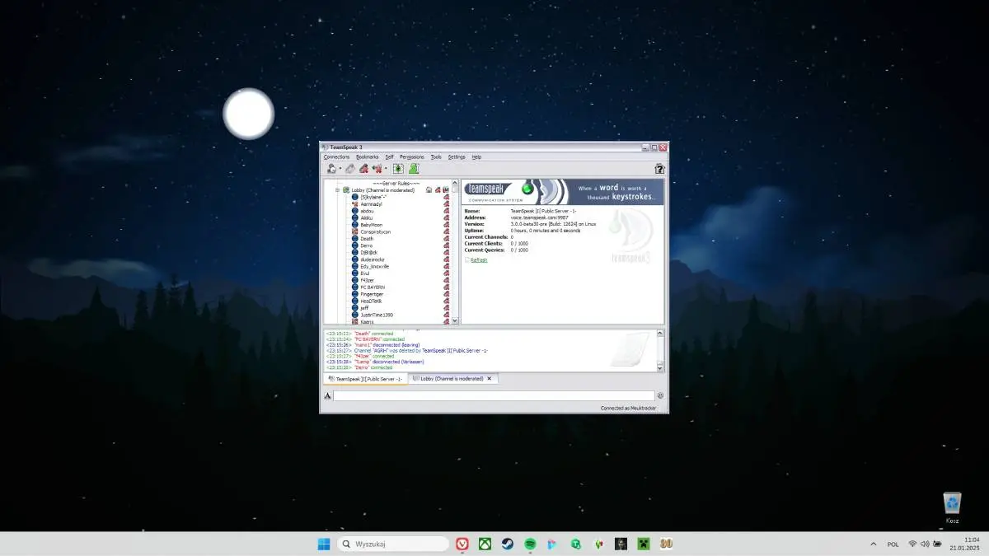The width and height of the screenshot is (989, 556).
Task: Click inside the chat message input field
Action: coord(494,395)
